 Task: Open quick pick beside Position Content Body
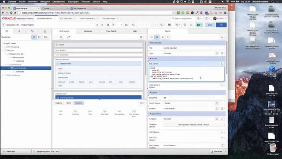click(x=222, y=109)
